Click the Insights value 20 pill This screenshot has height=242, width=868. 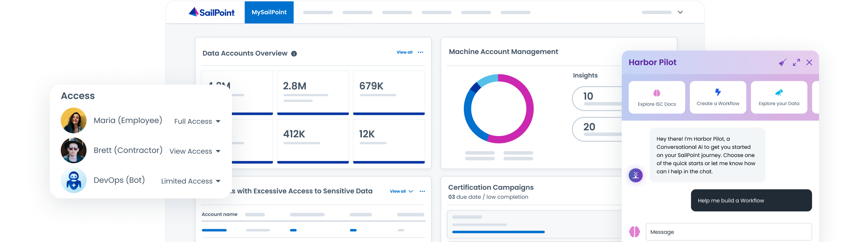pos(597,129)
